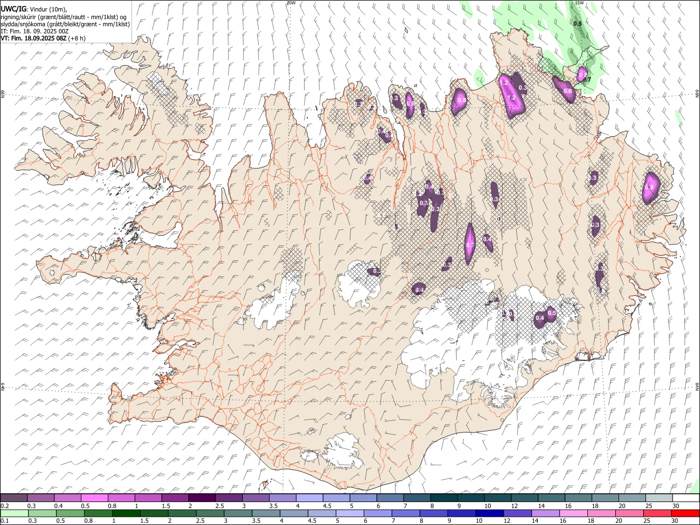Click the init time "IT: Fim. 18. 09. 2025 00Z"
Viewport: 700px width, 525px height.
(34, 31)
